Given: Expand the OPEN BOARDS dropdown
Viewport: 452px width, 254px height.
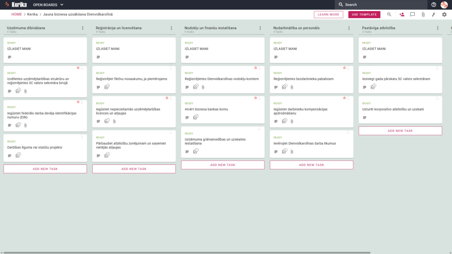Looking at the screenshot, I should point(48,4).
